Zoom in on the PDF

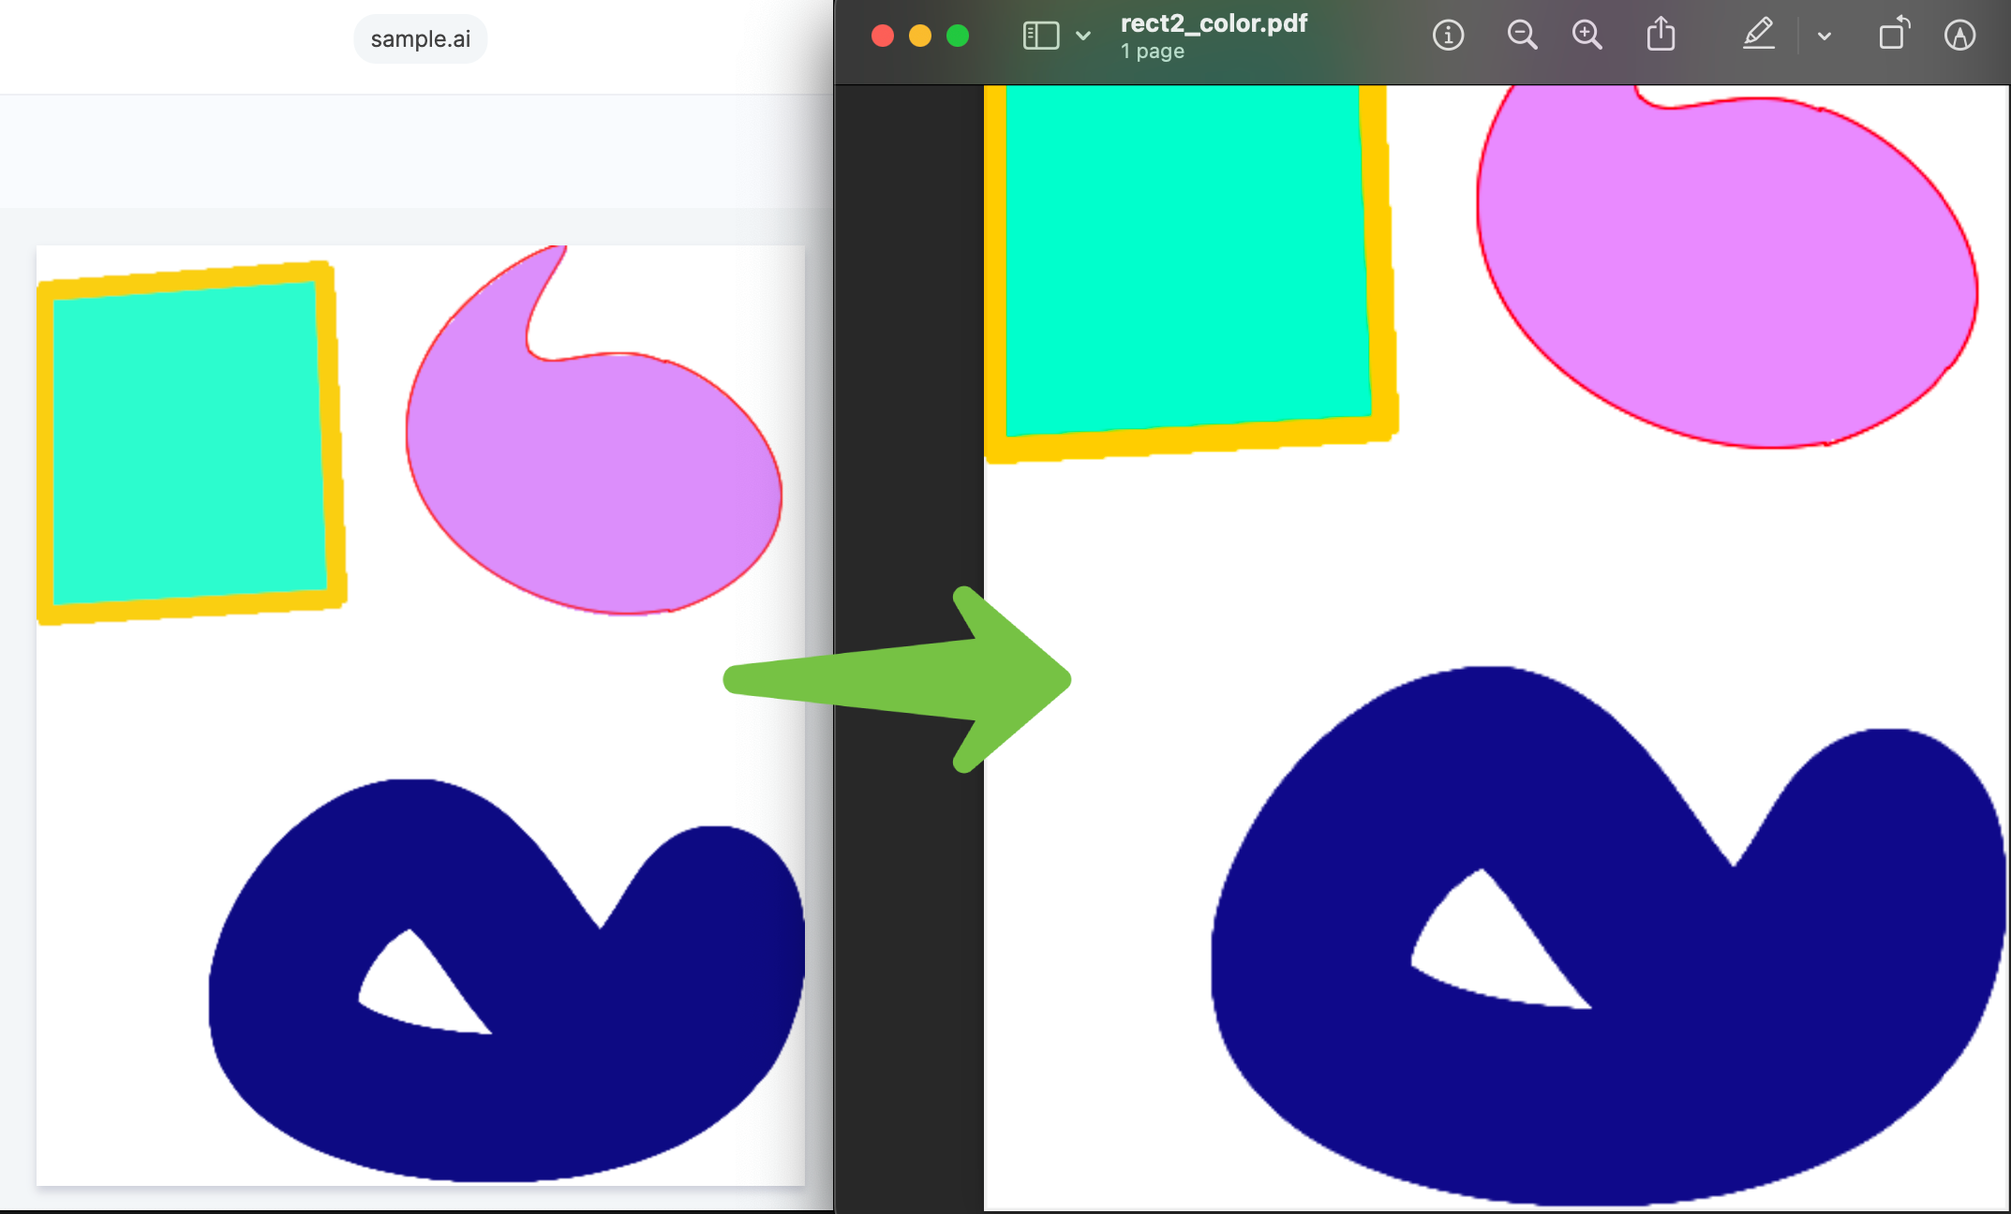pos(1586,36)
